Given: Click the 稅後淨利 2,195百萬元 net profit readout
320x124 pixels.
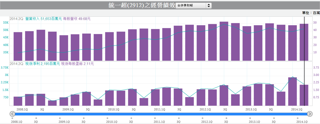Looking at the screenshot, I should pyautogui.click(x=42, y=64).
